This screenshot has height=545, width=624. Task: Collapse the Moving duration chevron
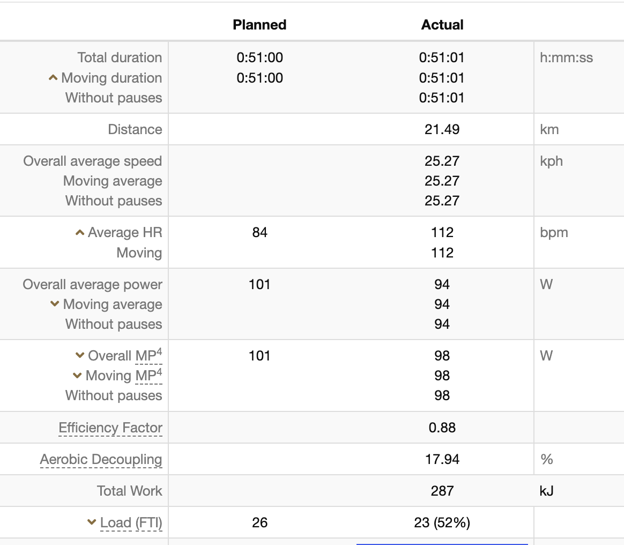coord(53,78)
